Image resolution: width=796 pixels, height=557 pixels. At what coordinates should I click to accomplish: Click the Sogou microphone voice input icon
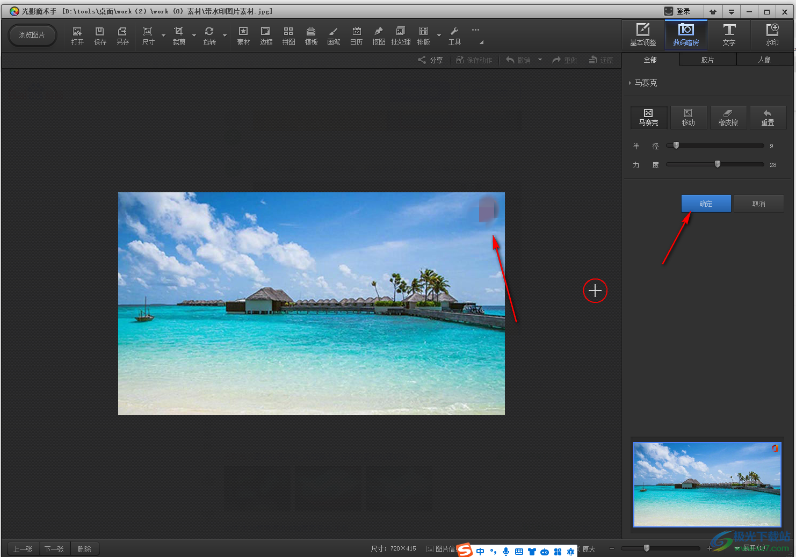pyautogui.click(x=506, y=552)
